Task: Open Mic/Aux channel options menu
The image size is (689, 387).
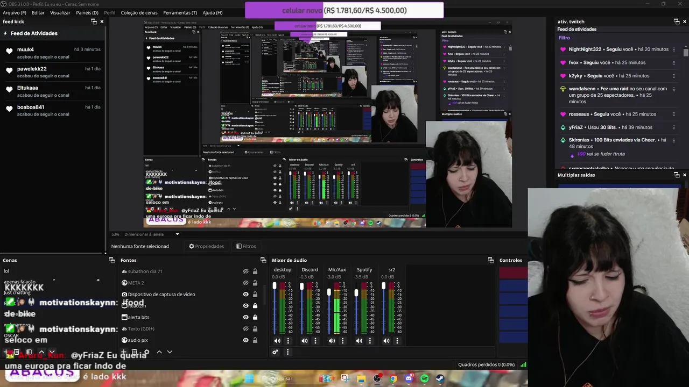Action: [342, 340]
